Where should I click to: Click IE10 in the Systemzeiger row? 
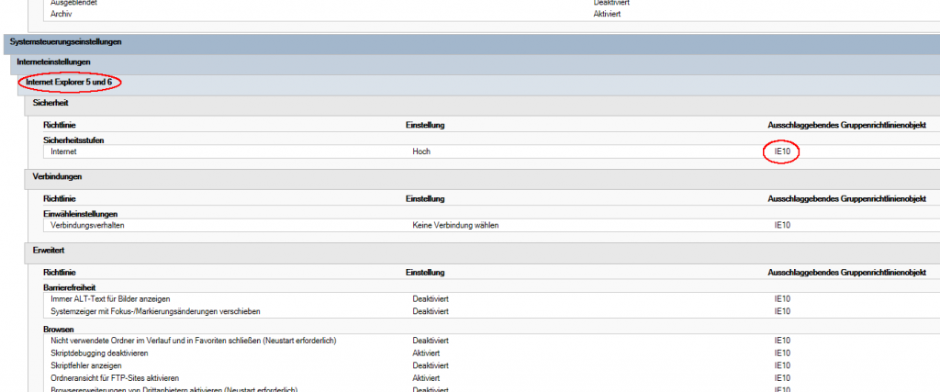point(782,311)
